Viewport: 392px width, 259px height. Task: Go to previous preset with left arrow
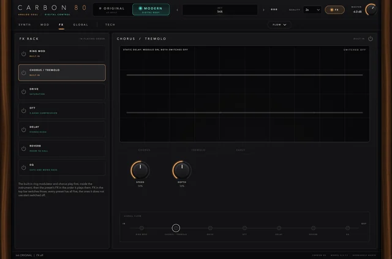pyautogui.click(x=177, y=10)
